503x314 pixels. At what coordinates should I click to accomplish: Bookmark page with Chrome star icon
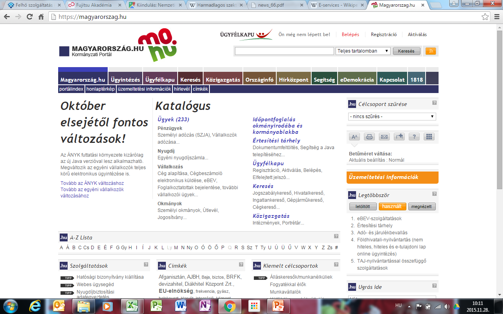click(485, 17)
